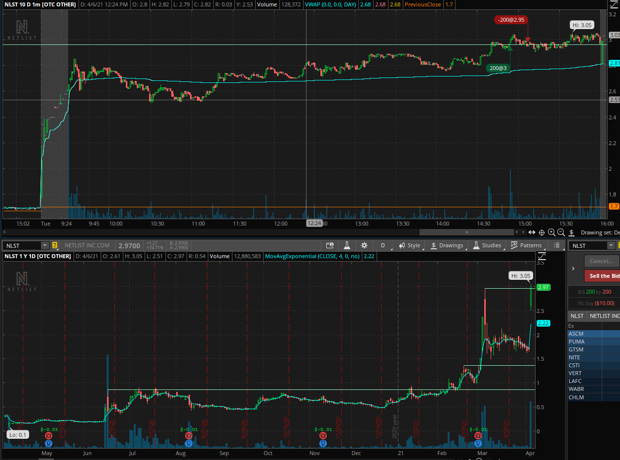Zoom out on the upper chart
Image resolution: width=620 pixels, height=460 pixels.
click(561, 232)
